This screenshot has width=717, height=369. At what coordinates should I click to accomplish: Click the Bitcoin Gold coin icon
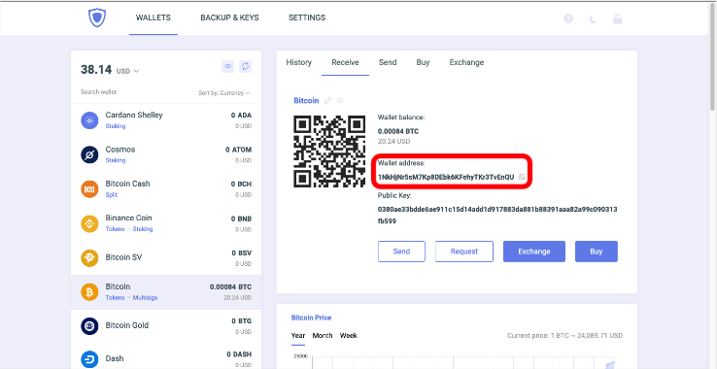pyautogui.click(x=89, y=326)
